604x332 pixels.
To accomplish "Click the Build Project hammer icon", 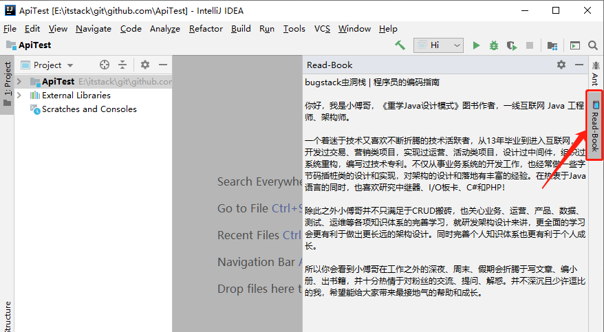I will point(400,45).
